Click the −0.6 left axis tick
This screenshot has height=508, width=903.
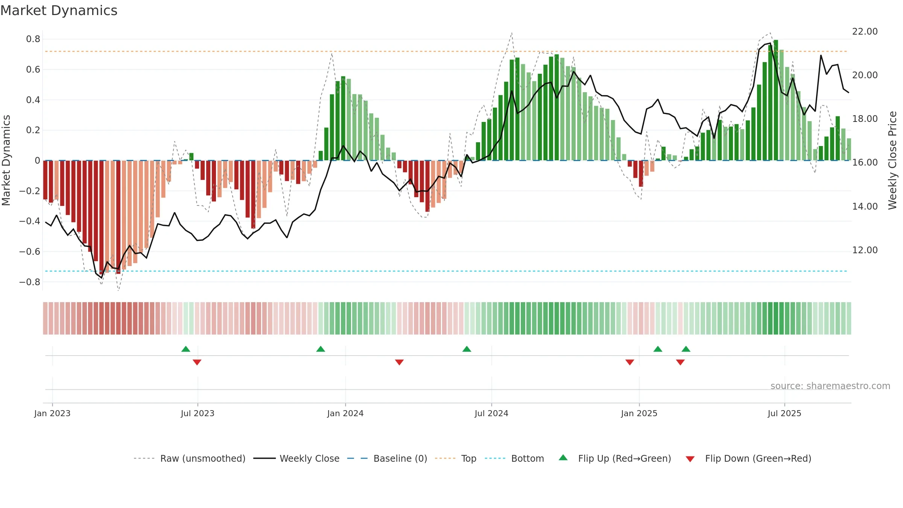[30, 252]
